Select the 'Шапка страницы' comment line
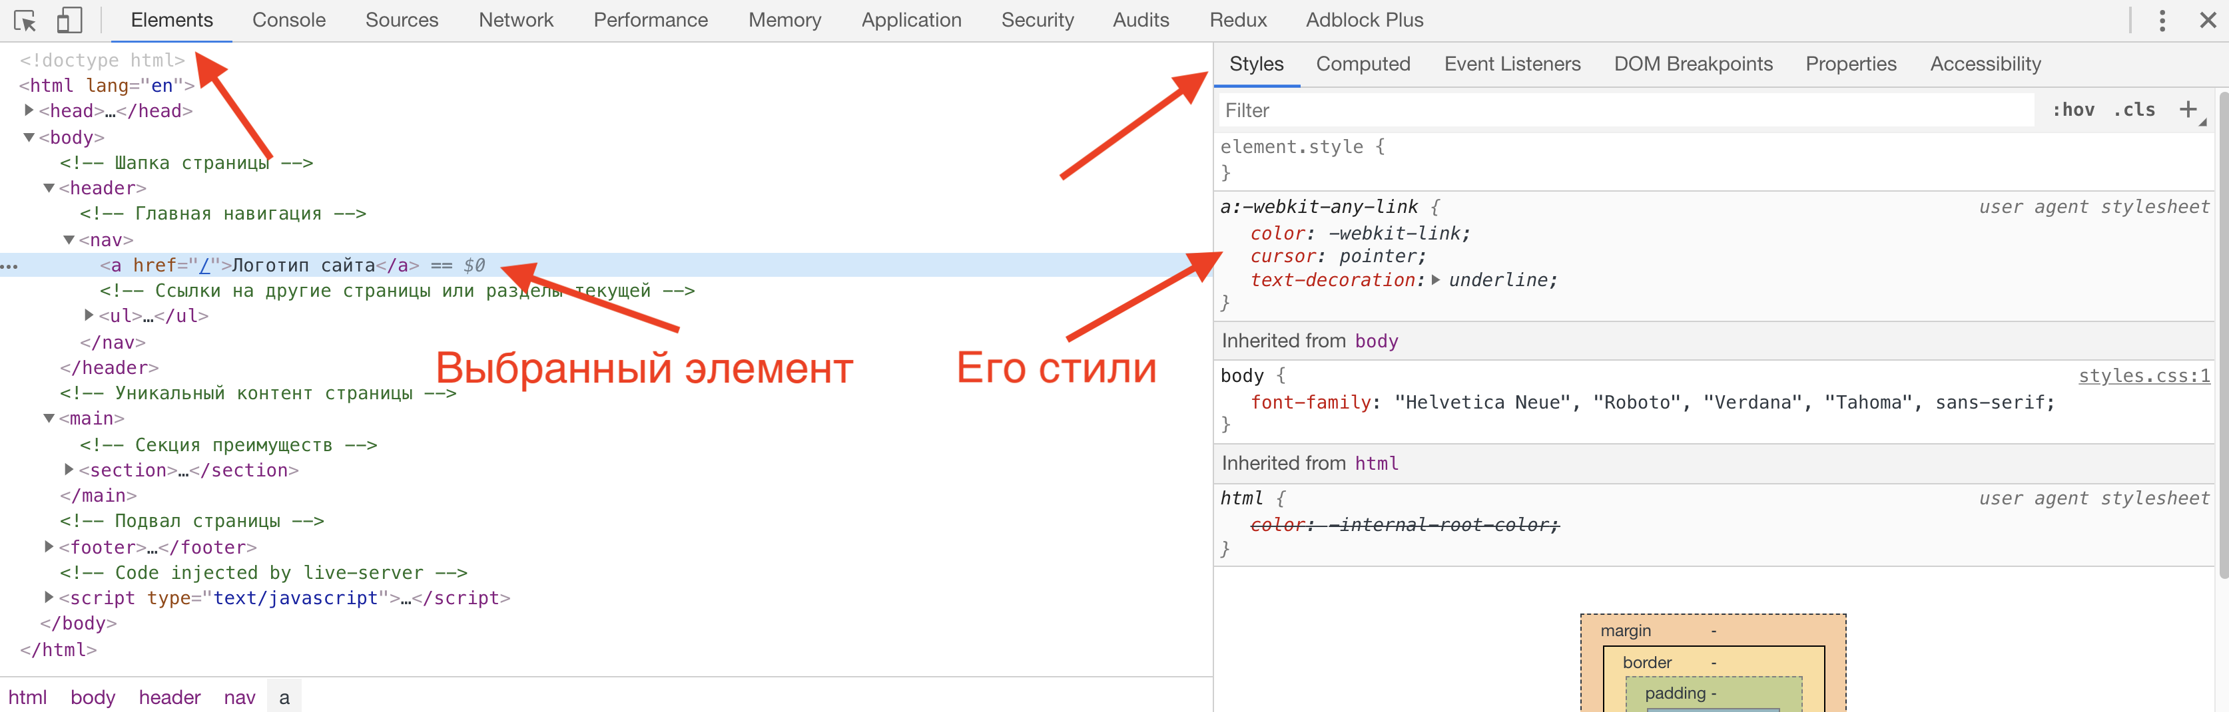This screenshot has width=2229, height=712. tap(186, 163)
